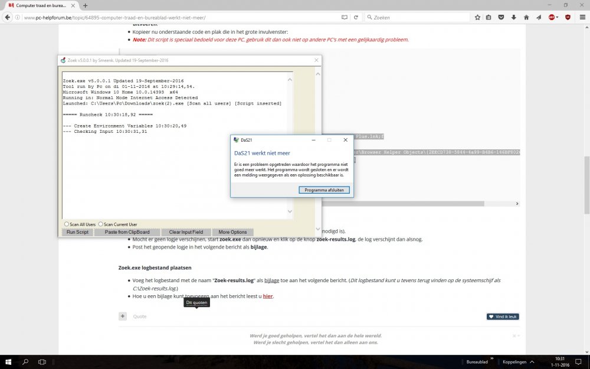Close the Computer traad en bureaublad tab
The image size is (590, 369).
73,6
